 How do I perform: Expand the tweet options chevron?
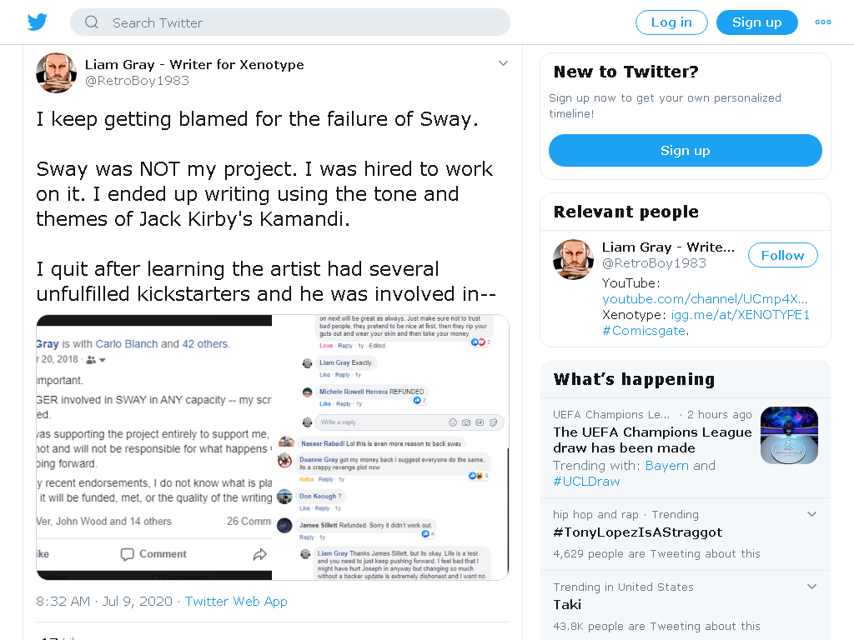point(503,63)
